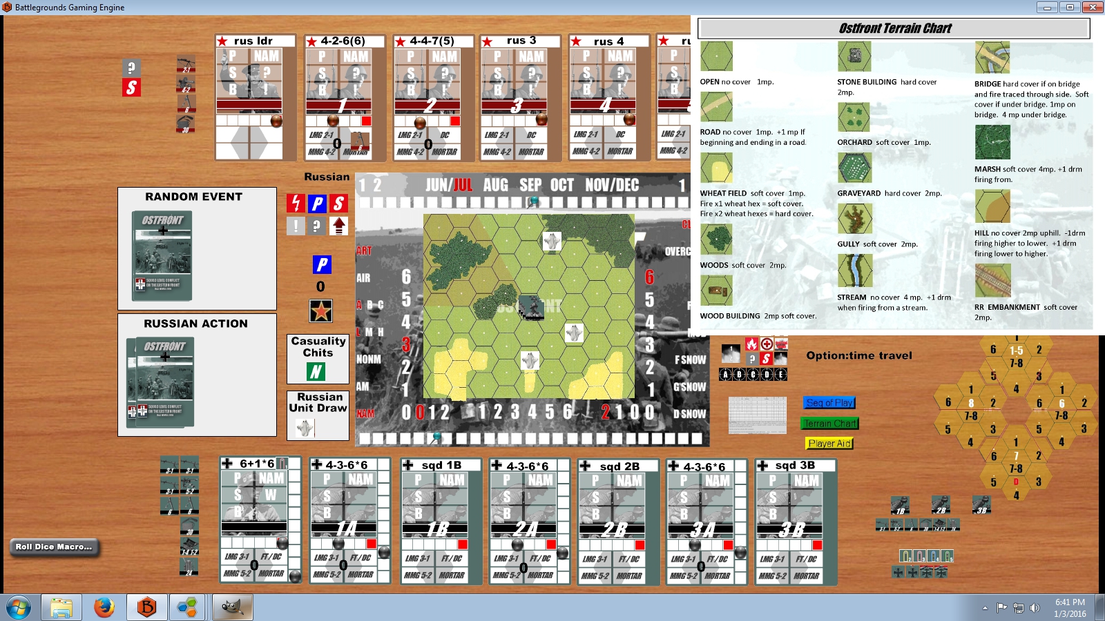Click the red cross medic marker

767,343
